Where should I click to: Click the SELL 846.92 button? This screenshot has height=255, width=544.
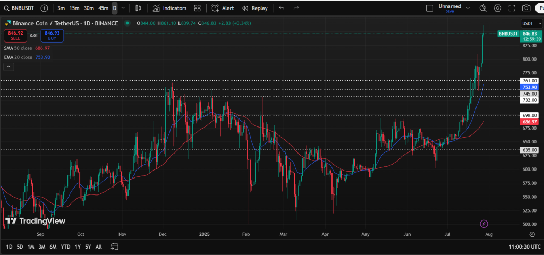pyautogui.click(x=15, y=36)
